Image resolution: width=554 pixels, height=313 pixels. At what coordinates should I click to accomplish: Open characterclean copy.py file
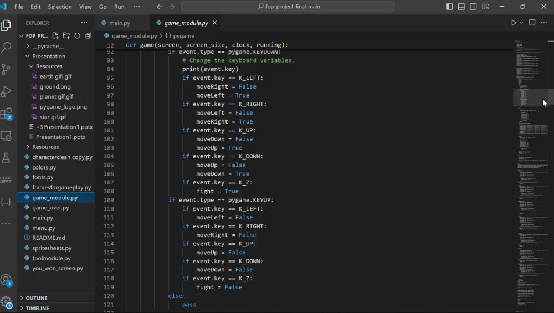tap(62, 157)
